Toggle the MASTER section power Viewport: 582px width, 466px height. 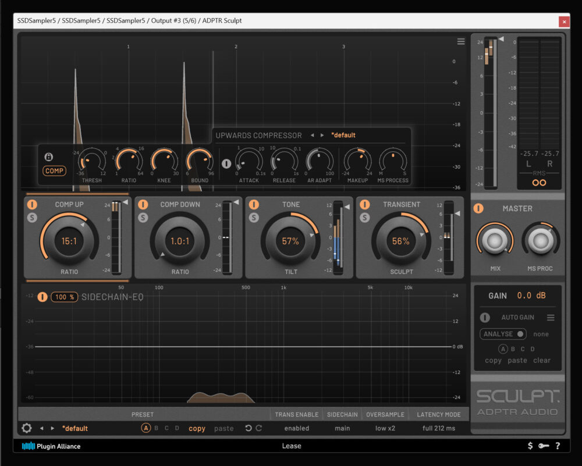(x=478, y=208)
